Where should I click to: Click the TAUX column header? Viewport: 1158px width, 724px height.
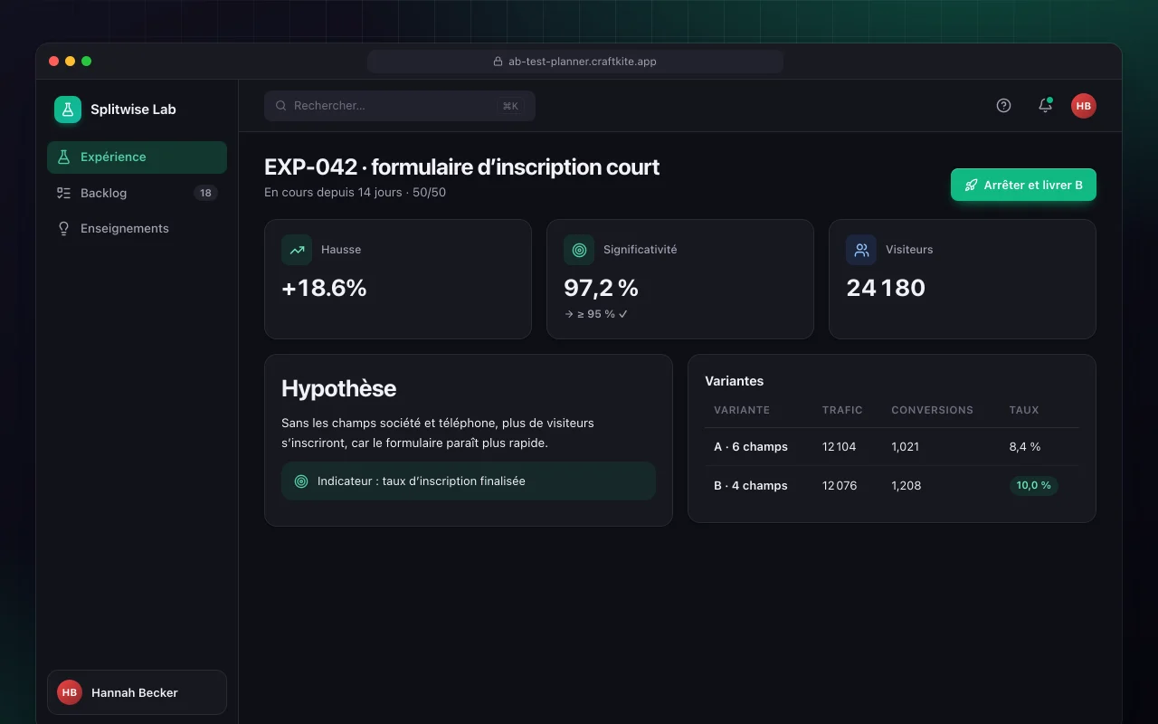1024,410
